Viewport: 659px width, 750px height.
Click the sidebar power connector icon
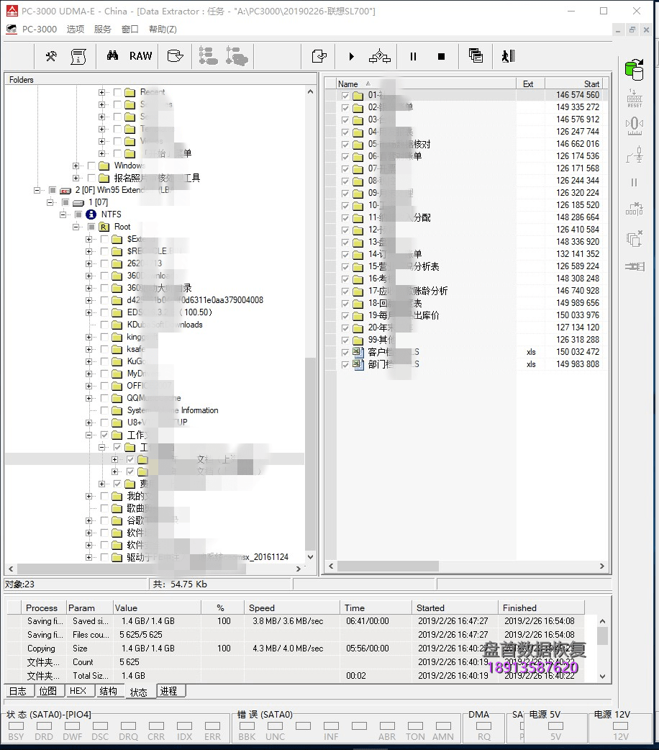pyautogui.click(x=635, y=155)
